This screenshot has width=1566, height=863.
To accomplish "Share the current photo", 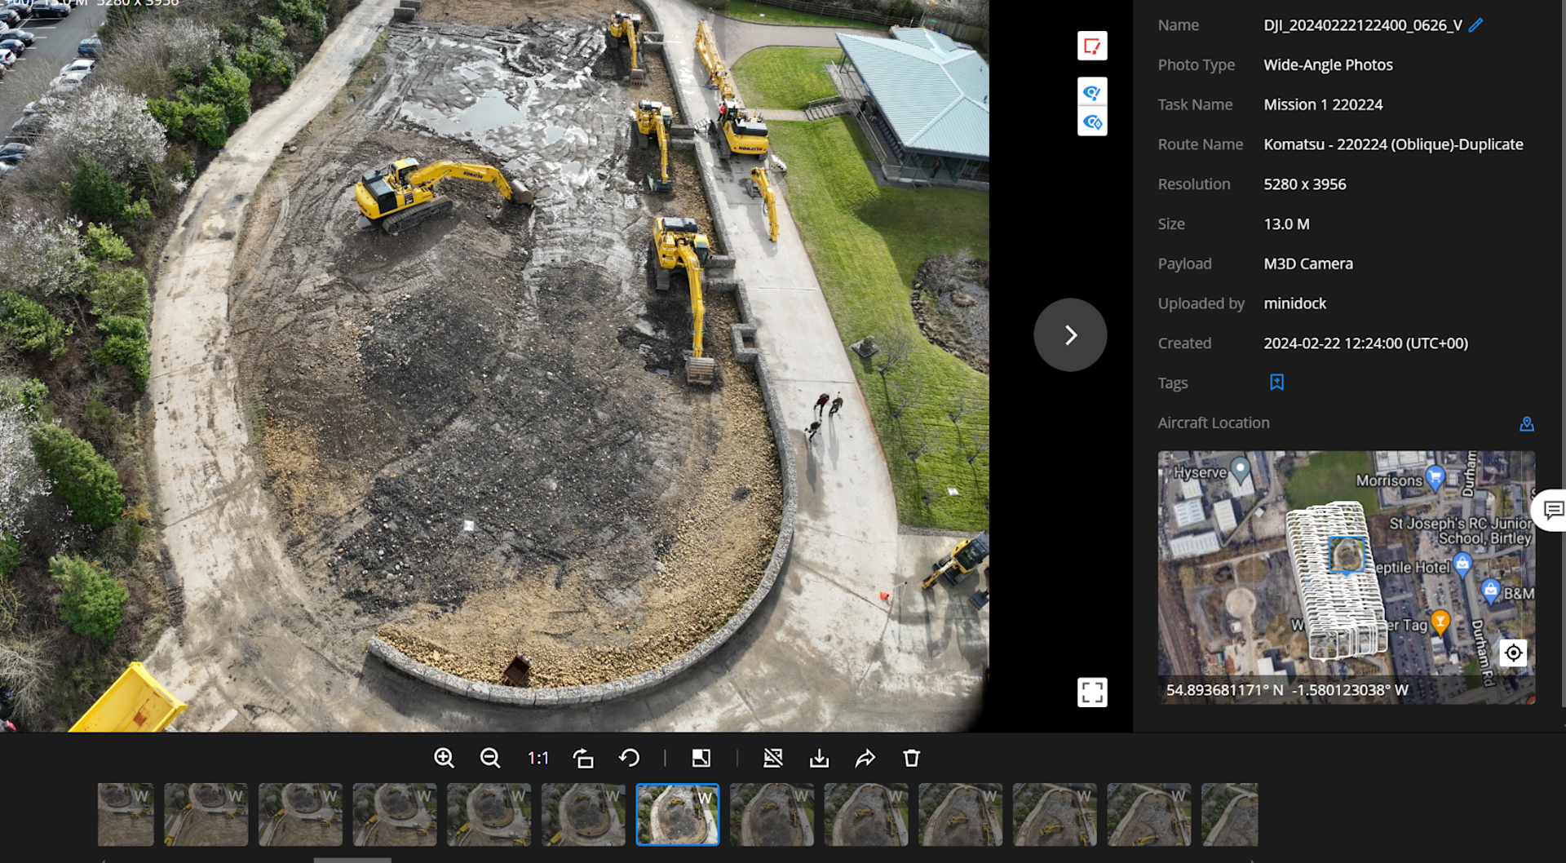I will point(865,759).
